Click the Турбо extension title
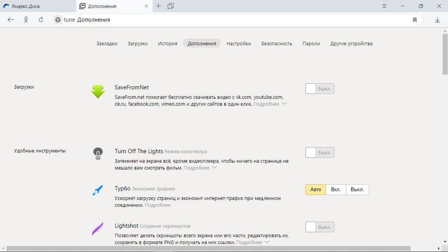Image resolution: width=448 pixels, height=252 pixels. click(x=123, y=189)
